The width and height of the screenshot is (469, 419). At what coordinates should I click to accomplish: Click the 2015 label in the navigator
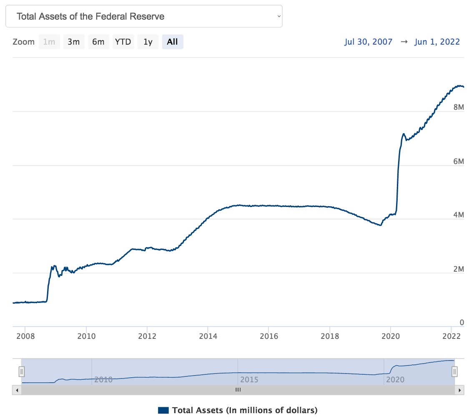click(x=249, y=379)
